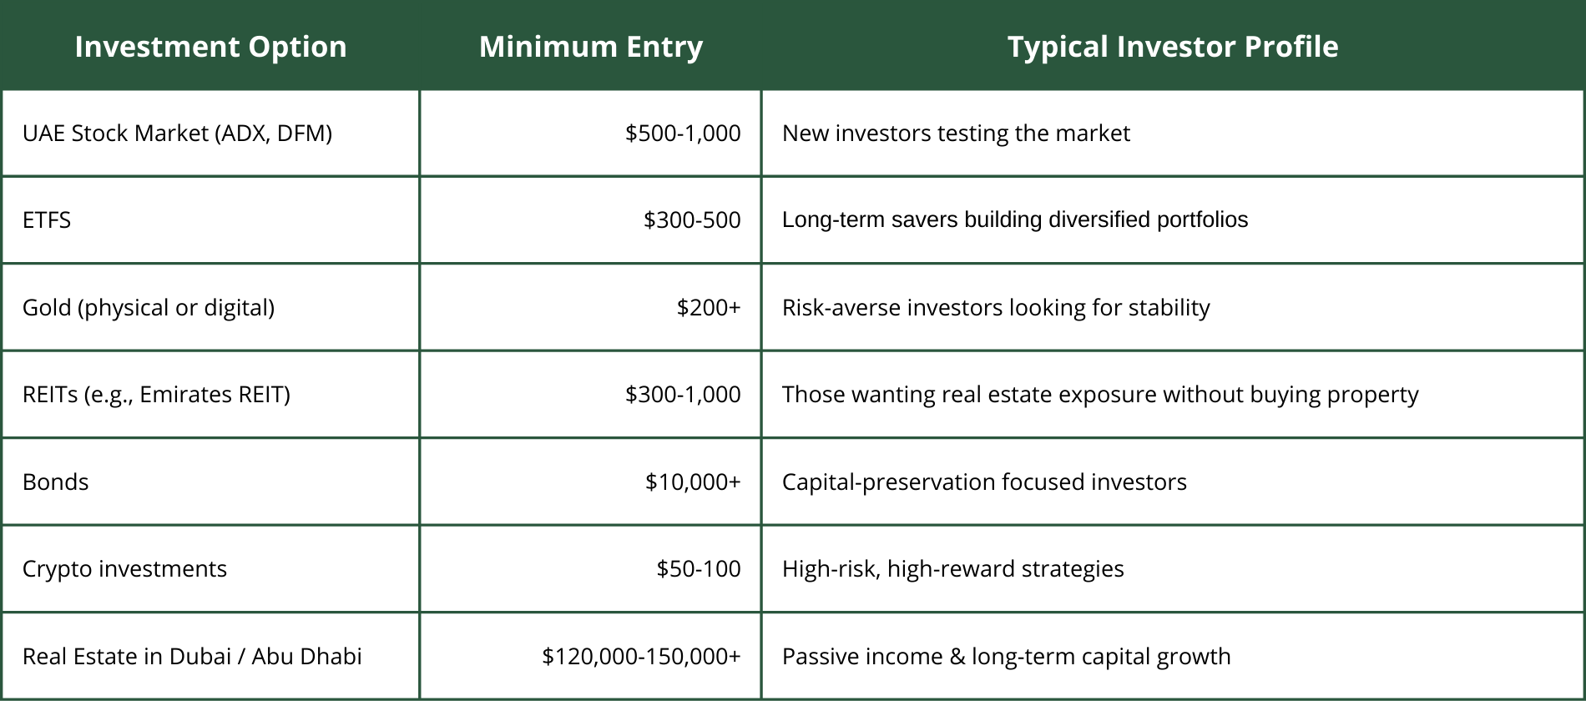Select the ETFS row label
This screenshot has width=1586, height=701.
click(x=47, y=220)
